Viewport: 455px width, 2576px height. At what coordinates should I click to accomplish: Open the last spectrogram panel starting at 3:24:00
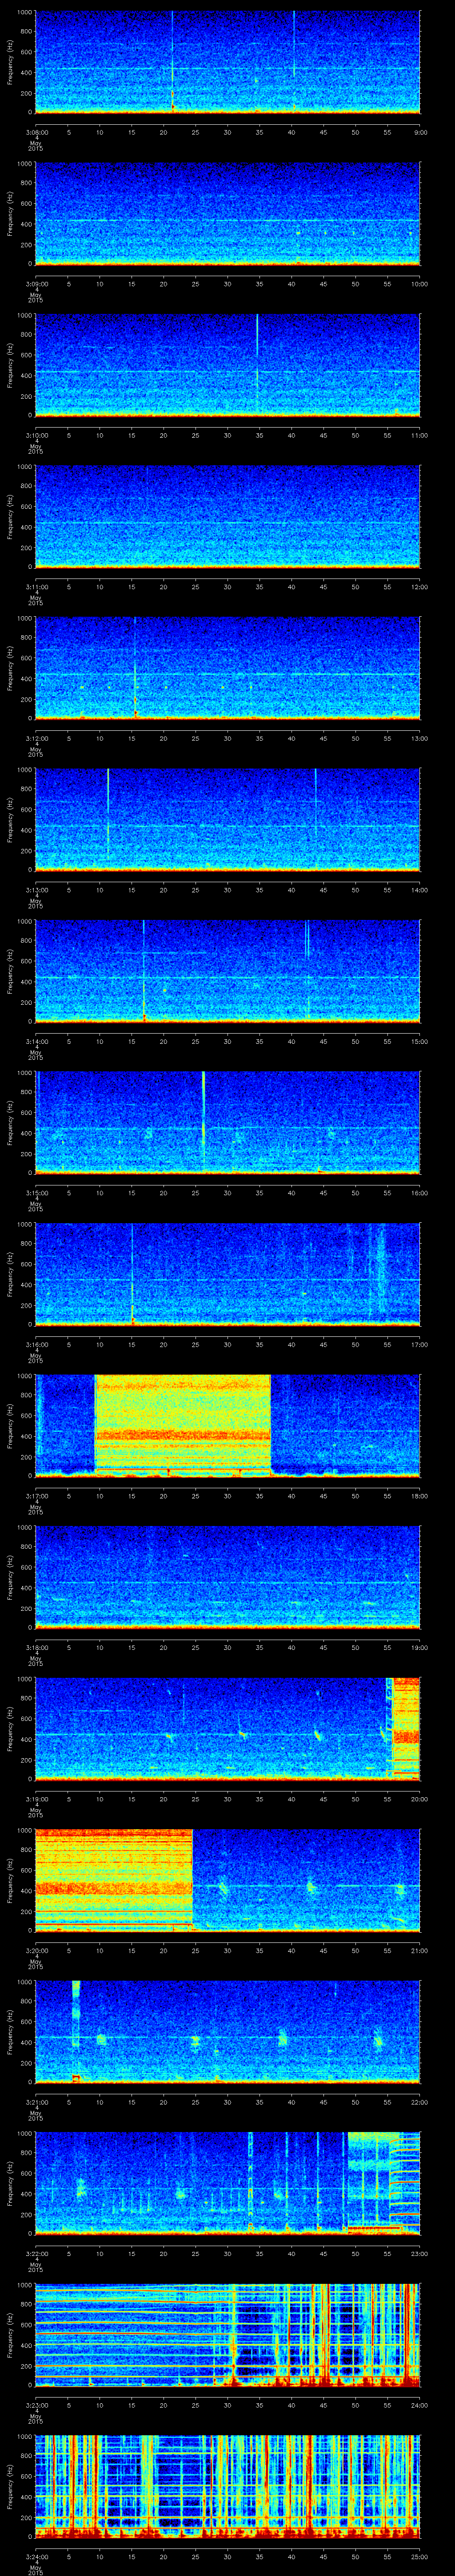pos(228,2488)
